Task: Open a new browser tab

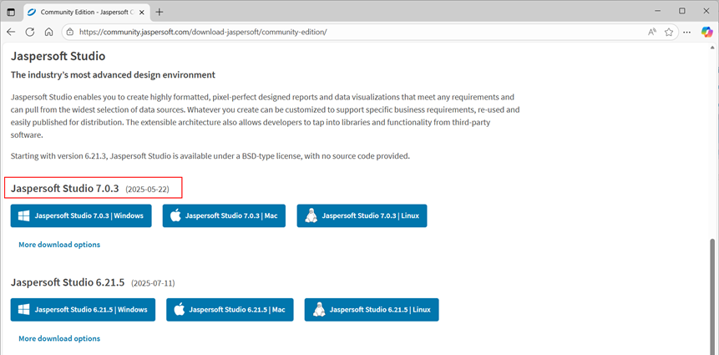Action: [159, 12]
